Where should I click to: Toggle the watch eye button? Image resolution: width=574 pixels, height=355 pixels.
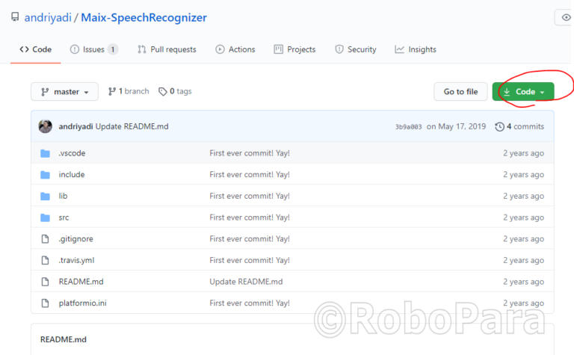tap(564, 17)
